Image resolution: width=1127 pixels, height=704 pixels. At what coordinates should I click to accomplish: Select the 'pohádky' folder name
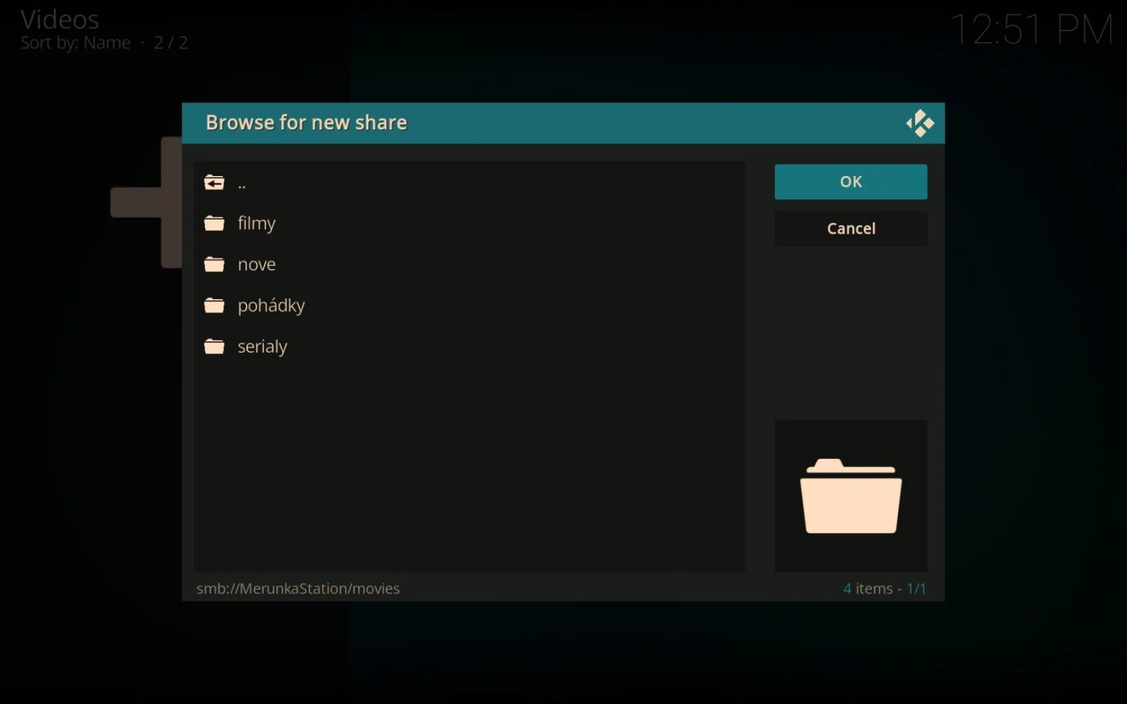(271, 306)
